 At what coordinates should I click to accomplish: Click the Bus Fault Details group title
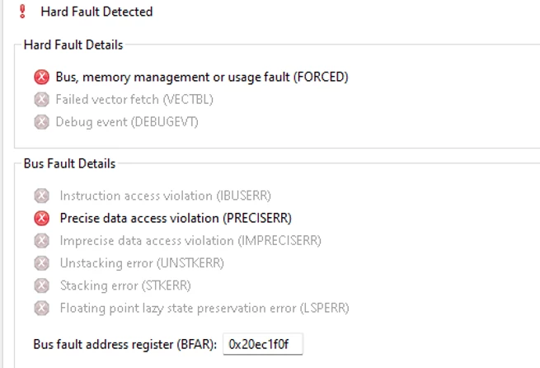click(69, 163)
